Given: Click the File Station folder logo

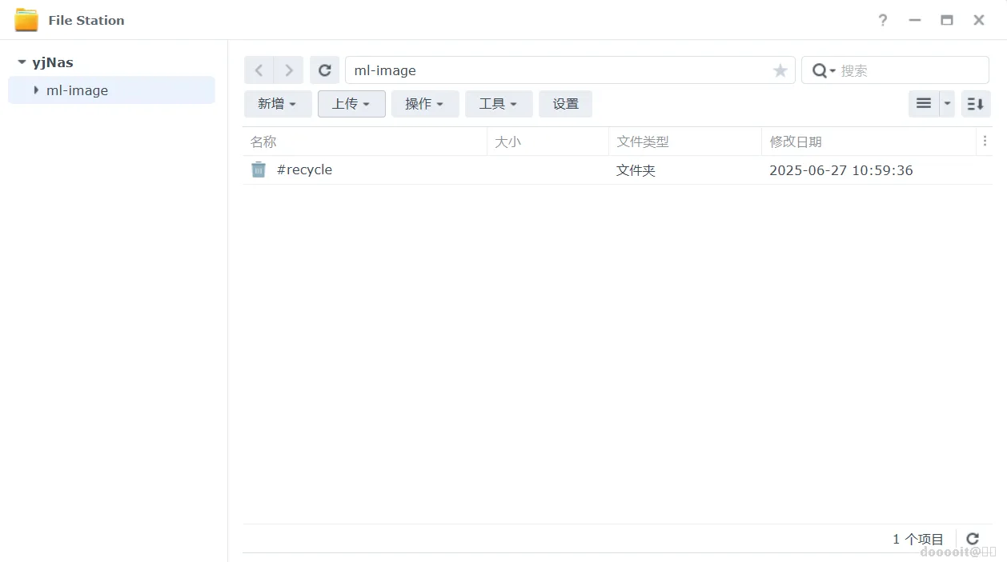Looking at the screenshot, I should point(26,19).
